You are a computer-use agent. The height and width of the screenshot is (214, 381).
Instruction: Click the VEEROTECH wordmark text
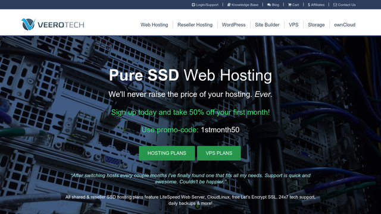[x=61, y=25]
